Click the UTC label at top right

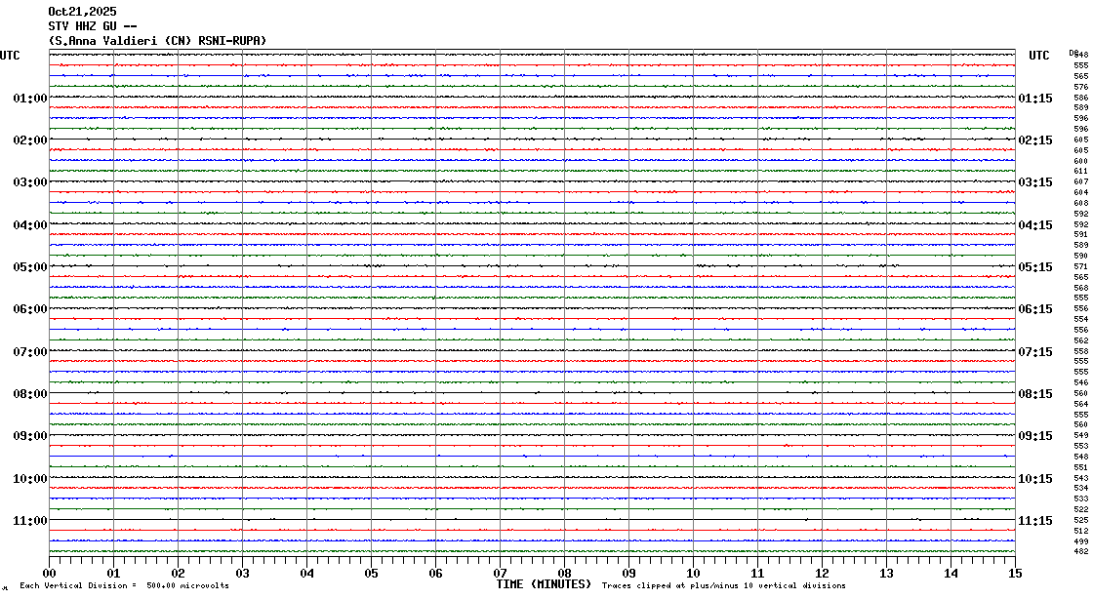click(x=1039, y=56)
